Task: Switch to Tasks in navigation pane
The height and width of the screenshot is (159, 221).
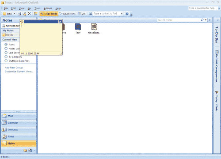Action: click(x=19, y=136)
